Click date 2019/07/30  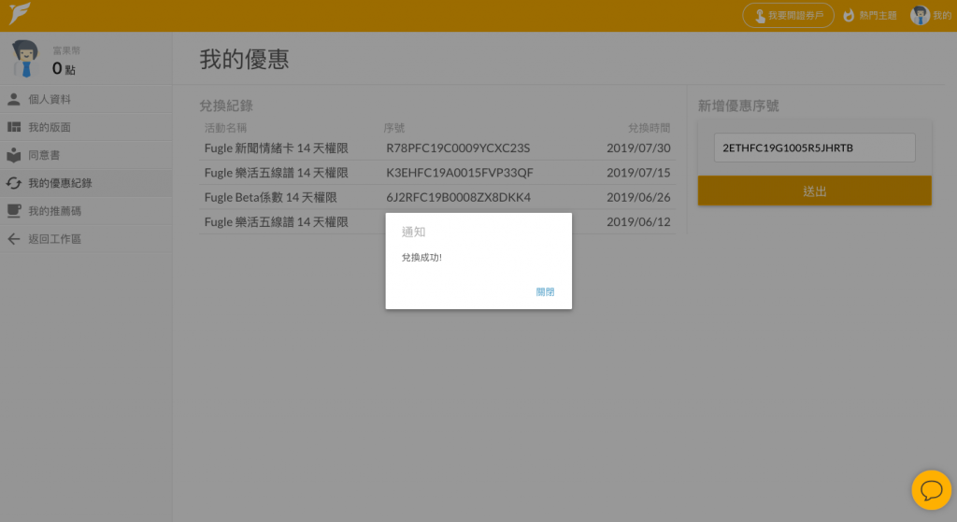coord(638,148)
